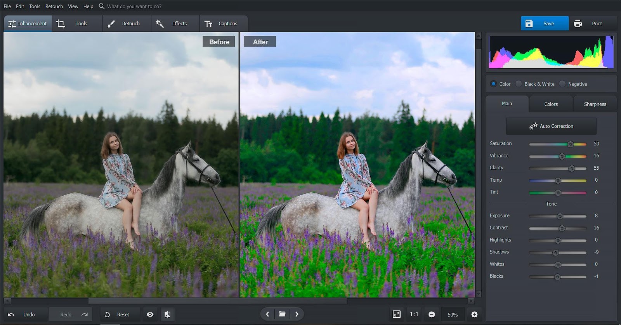
Task: Select the Retouch brush icon
Action: pyautogui.click(x=111, y=24)
